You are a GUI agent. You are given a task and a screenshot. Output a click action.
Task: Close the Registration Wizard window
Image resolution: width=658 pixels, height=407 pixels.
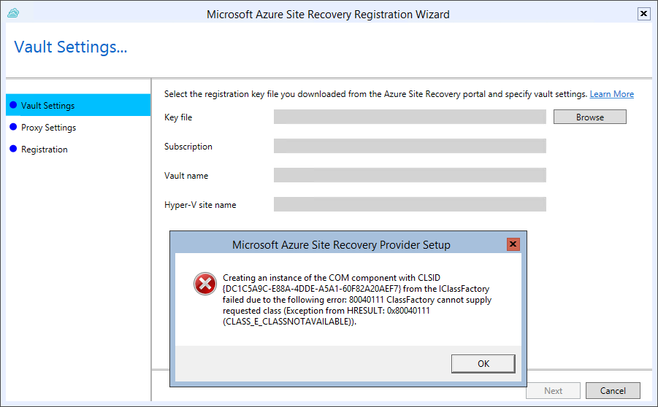(x=643, y=14)
